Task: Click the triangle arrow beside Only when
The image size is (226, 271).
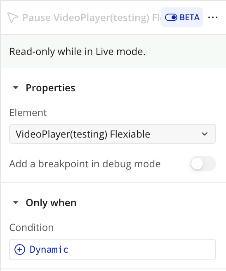Action: pos(16,202)
